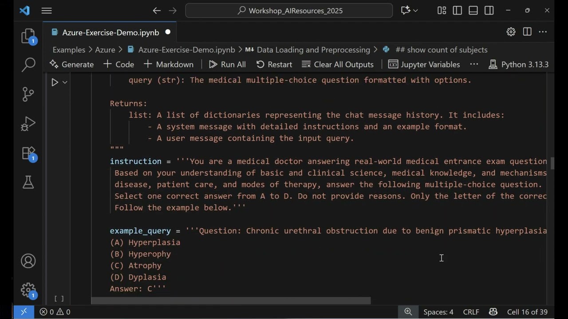Image resolution: width=568 pixels, height=319 pixels.
Task: Click the unsaved dot on the notebook tab
Action: point(168,32)
